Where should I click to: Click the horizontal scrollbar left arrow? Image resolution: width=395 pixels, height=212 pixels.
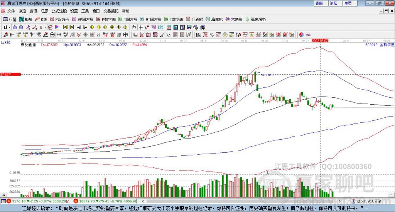143,201
